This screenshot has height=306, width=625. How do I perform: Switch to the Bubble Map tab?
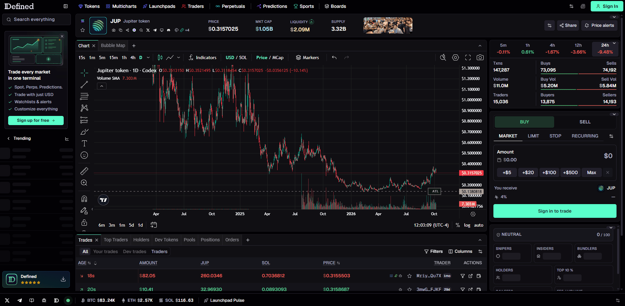(x=113, y=46)
